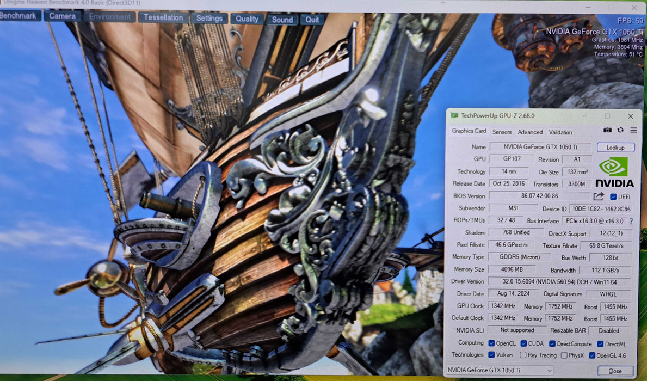Click the FPS: 59 counter in Heaven
The width and height of the screenshot is (647, 381).
coord(630,21)
